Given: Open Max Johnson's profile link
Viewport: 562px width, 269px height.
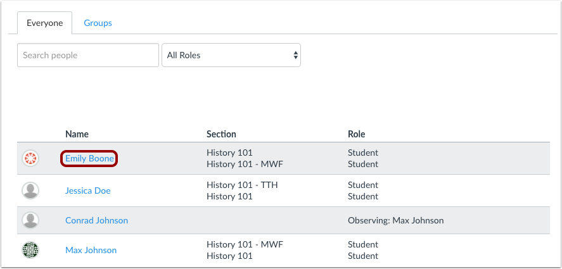Looking at the screenshot, I should [91, 250].
